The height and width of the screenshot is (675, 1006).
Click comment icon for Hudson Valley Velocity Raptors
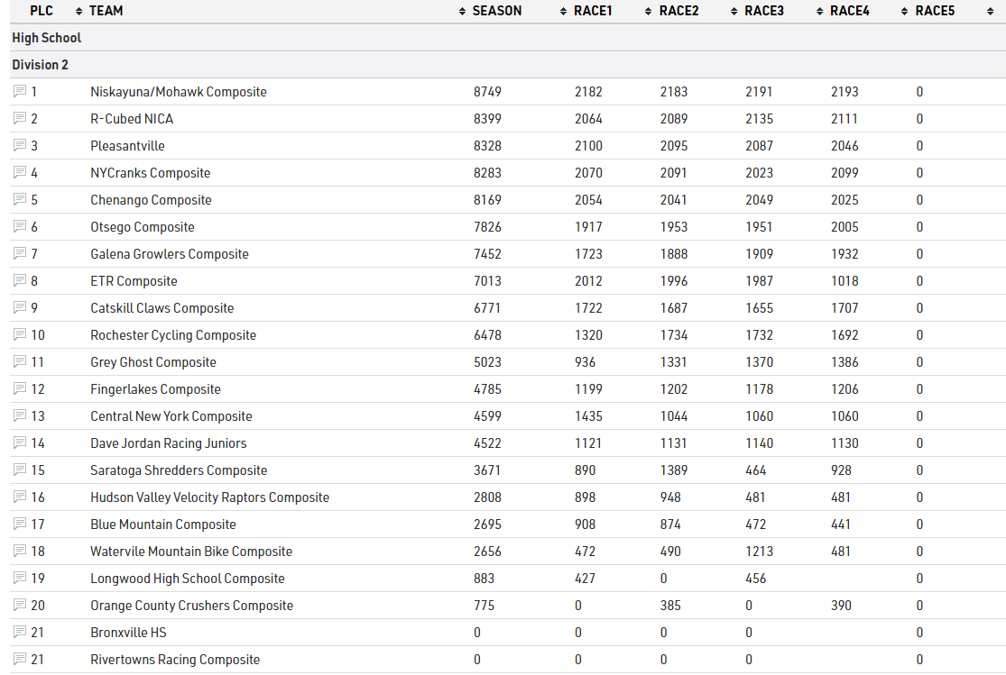tap(20, 497)
